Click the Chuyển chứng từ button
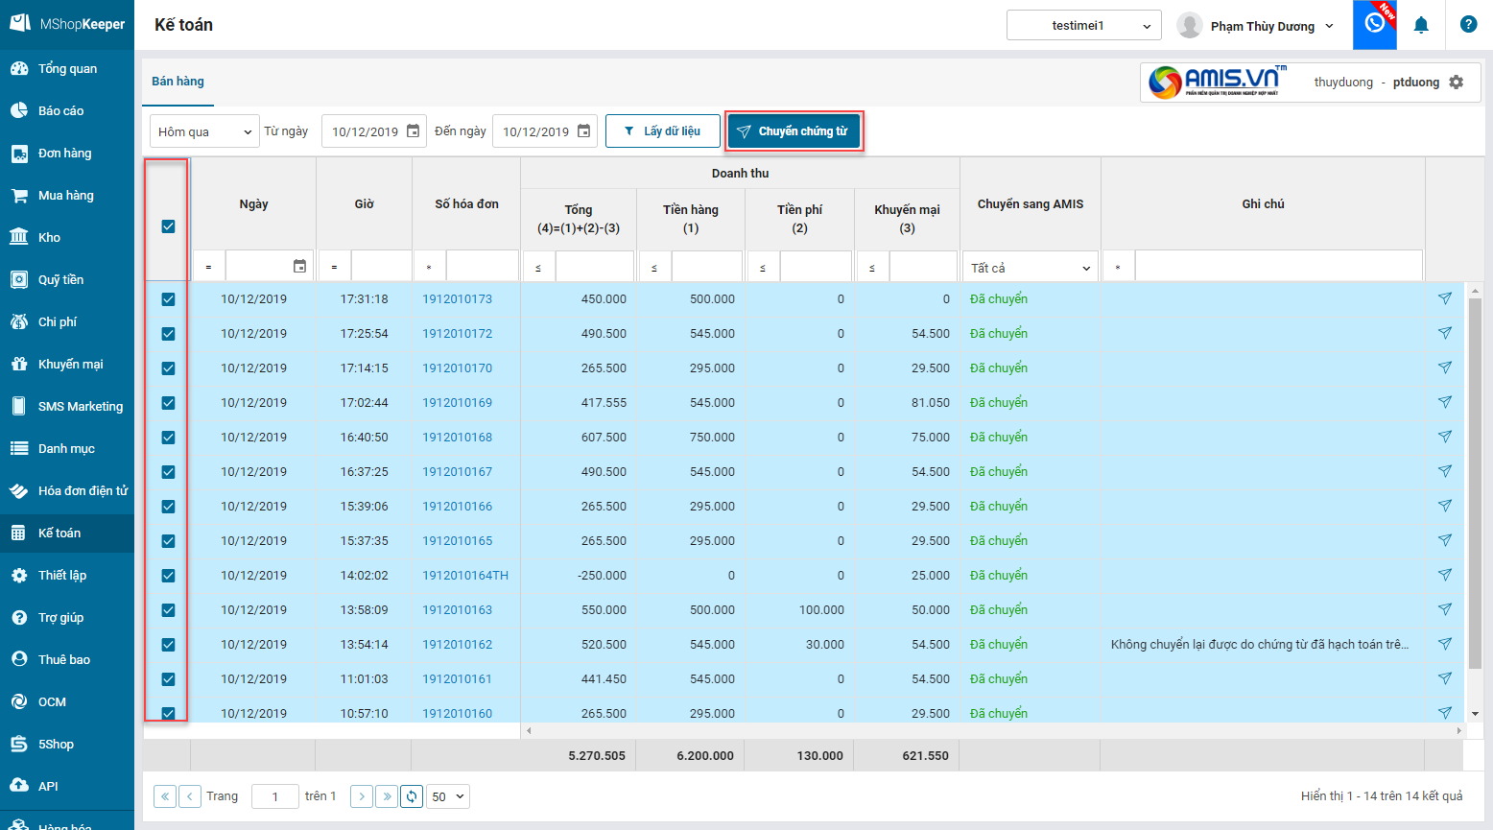Screen dimensions: 1493x830 tap(794, 131)
